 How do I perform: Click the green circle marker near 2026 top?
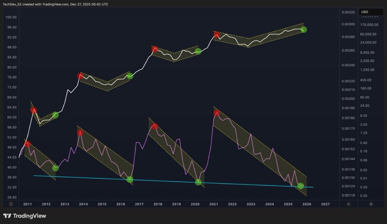(303, 30)
